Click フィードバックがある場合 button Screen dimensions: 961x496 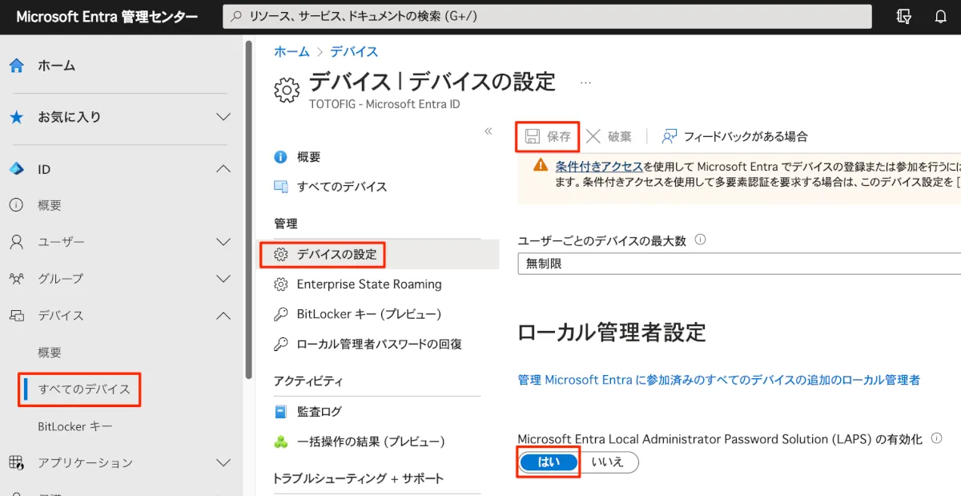734,136
